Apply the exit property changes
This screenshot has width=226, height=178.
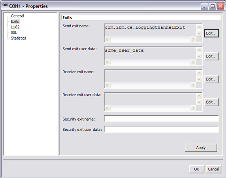[x=201, y=147]
